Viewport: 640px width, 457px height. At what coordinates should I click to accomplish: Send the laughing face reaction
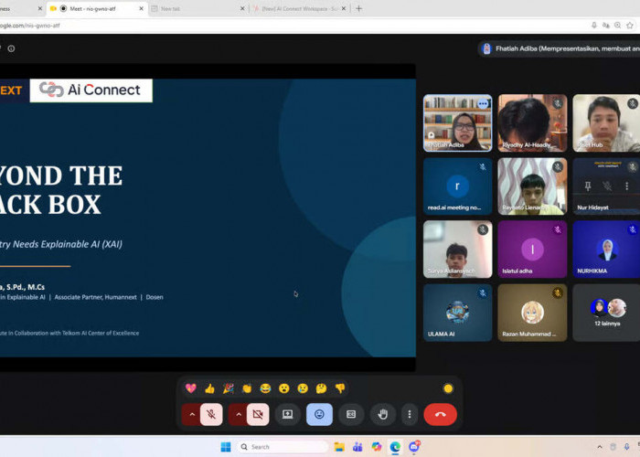click(265, 388)
